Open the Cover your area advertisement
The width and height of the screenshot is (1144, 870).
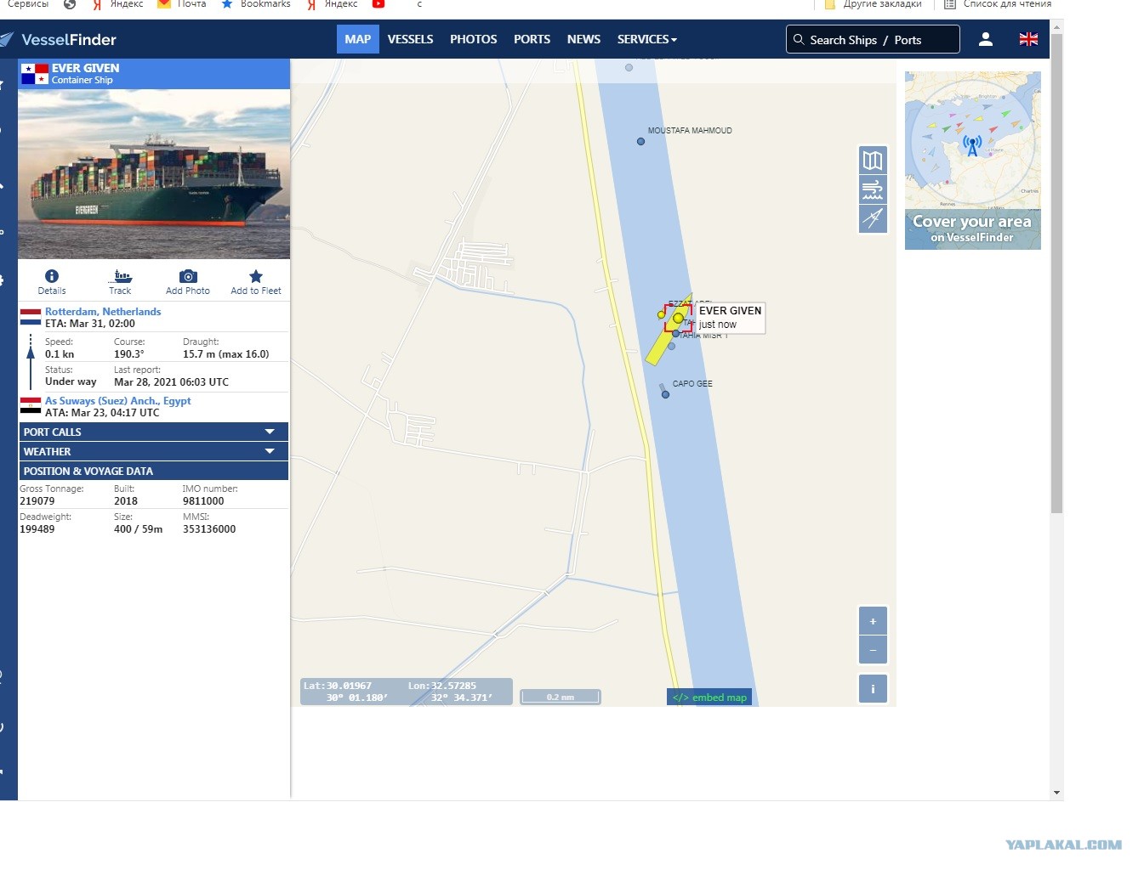(973, 161)
